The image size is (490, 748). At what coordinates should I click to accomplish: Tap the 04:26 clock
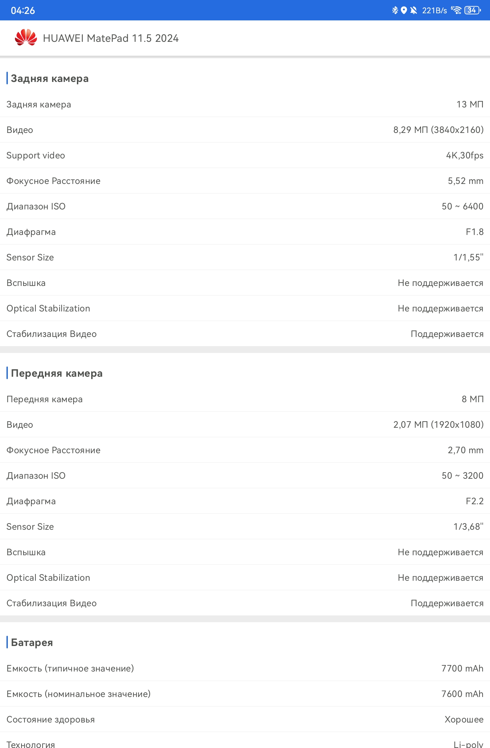23,11
